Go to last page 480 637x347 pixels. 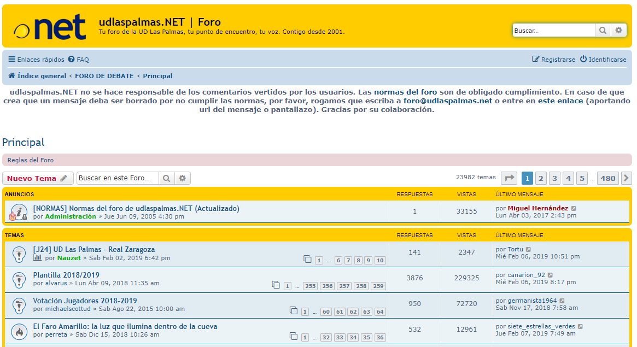pyautogui.click(x=608, y=178)
